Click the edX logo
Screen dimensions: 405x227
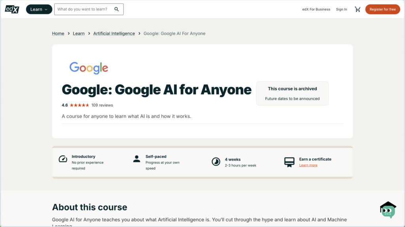[x=12, y=9]
